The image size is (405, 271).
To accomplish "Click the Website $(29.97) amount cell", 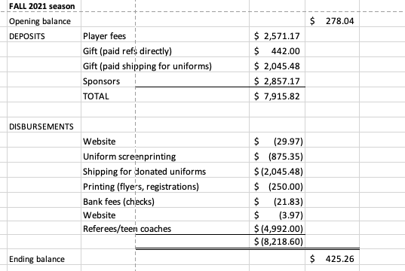I will click(x=277, y=142).
